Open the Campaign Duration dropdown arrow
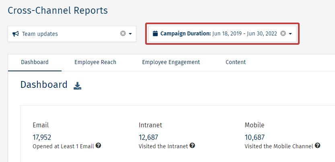The height and width of the screenshot is (162, 335). [290, 34]
